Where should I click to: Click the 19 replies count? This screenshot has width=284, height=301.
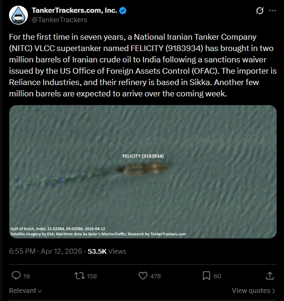pyautogui.click(x=27, y=276)
